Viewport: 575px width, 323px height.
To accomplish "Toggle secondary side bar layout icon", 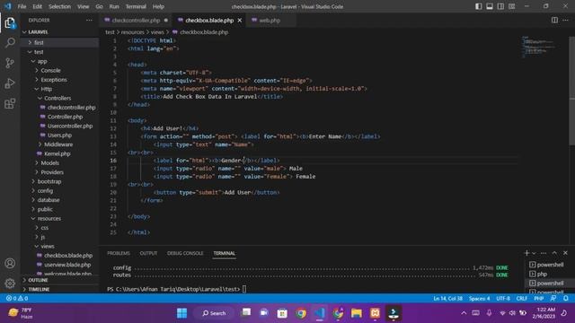I will [500, 6].
